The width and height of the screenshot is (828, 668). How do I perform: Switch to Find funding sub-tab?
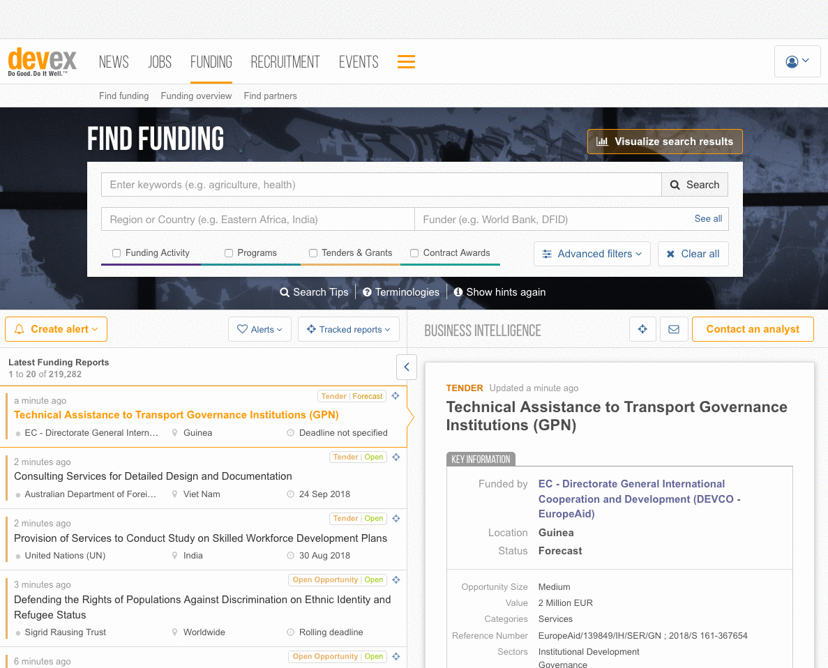click(124, 96)
